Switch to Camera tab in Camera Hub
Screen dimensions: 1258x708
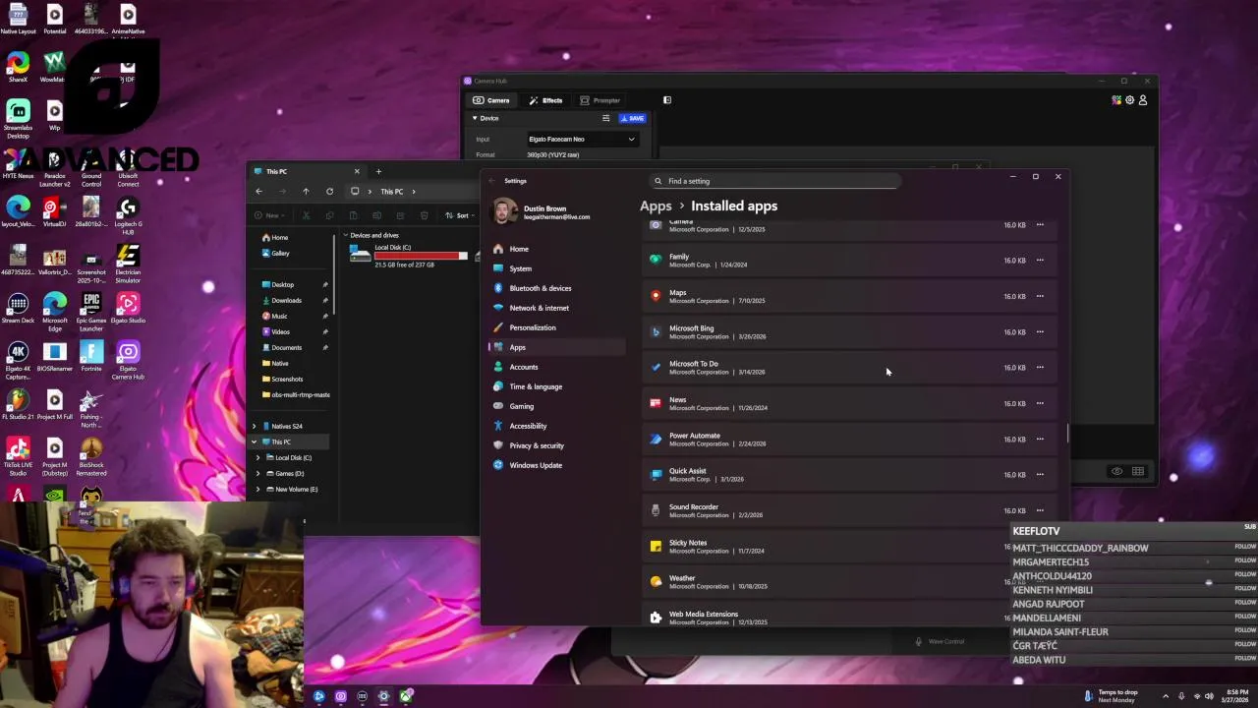tap(491, 100)
